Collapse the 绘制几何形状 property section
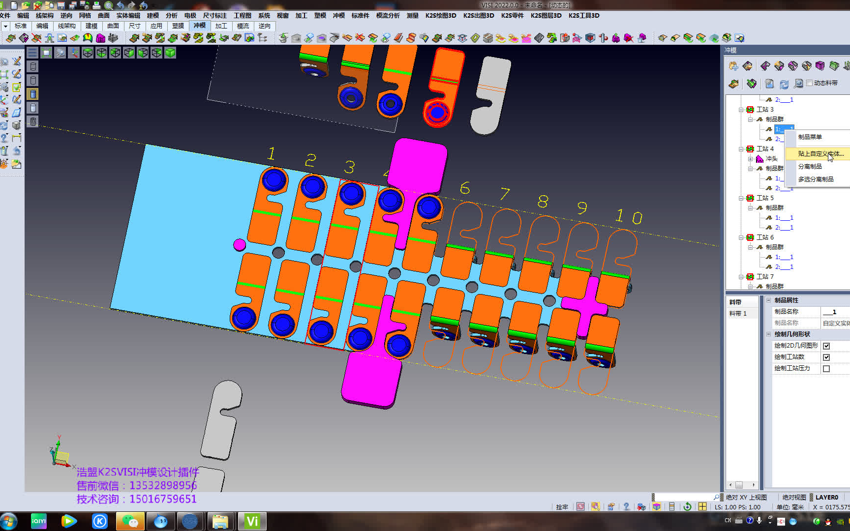850x531 pixels. click(x=768, y=334)
